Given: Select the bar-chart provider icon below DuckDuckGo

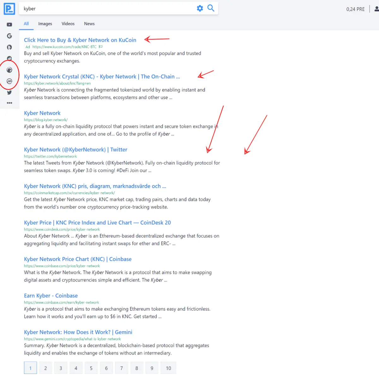Looking at the screenshot, I should [9, 58].
